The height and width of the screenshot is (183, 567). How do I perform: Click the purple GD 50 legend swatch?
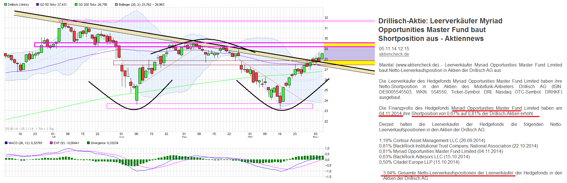pyautogui.click(x=37, y=5)
